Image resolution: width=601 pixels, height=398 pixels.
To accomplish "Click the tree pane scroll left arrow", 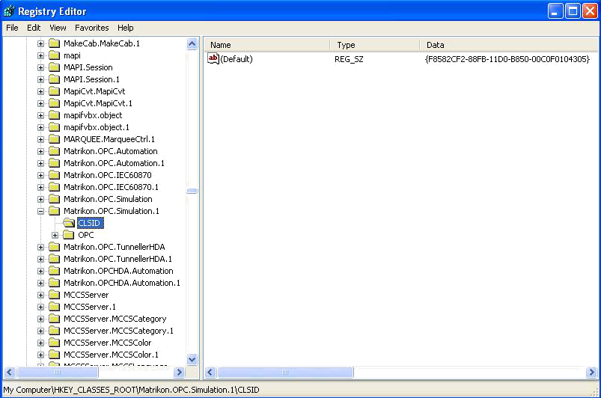I will coord(10,372).
